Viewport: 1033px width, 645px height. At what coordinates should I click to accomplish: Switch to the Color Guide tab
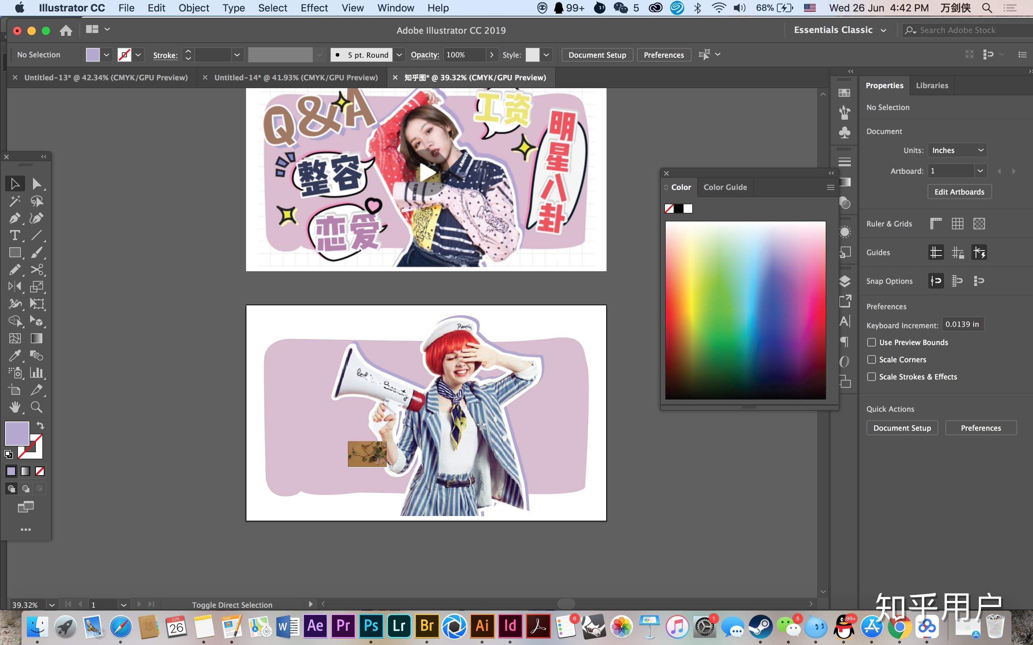(x=725, y=187)
